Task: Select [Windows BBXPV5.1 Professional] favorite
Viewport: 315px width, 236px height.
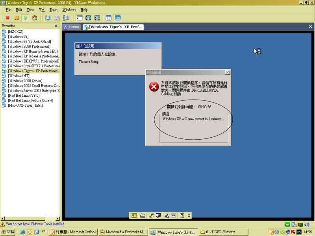Action: (x=33, y=61)
